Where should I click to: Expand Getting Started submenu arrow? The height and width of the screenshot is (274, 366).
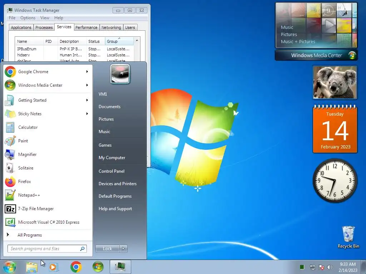click(x=87, y=100)
